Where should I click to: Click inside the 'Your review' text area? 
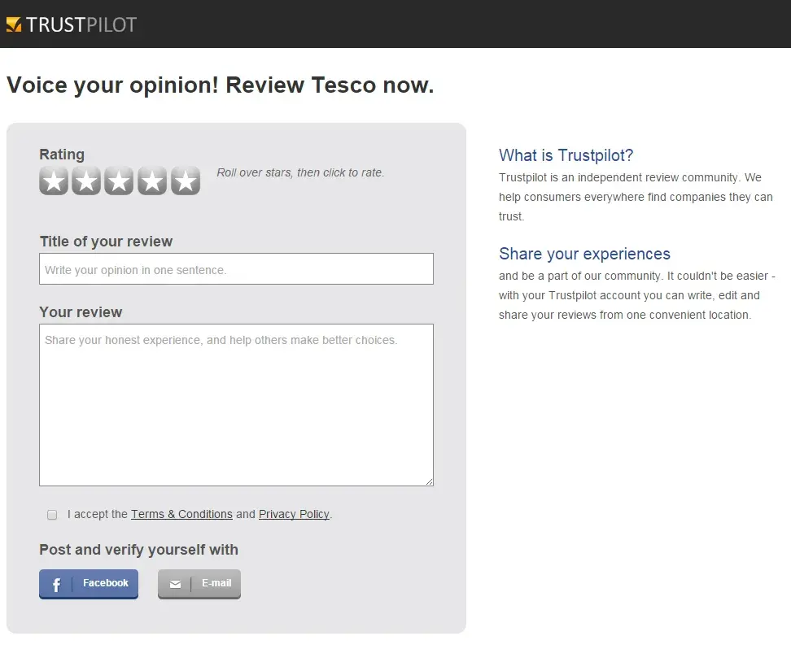[x=236, y=407]
